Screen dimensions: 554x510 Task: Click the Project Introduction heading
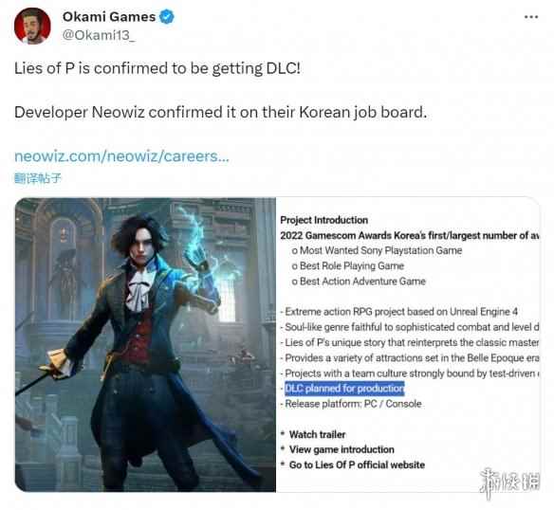pyautogui.click(x=324, y=220)
